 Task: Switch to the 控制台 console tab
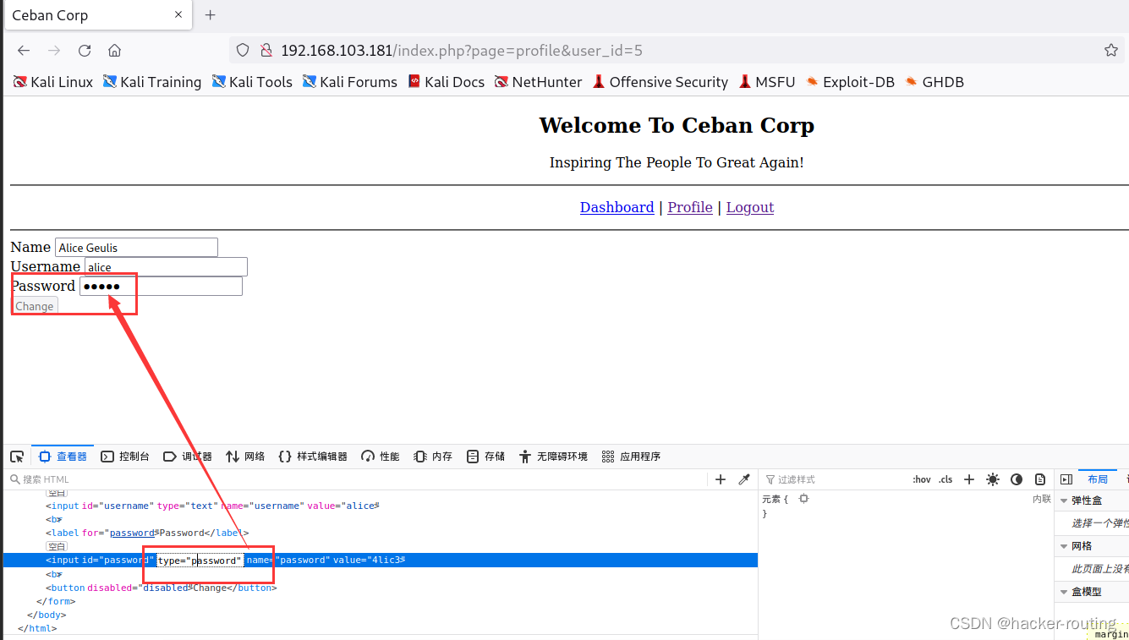125,457
